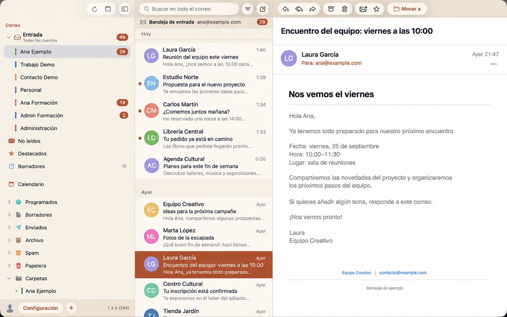Screen dimensions: 507x317
Task: Click the Reply All icon
Action: [299, 9]
